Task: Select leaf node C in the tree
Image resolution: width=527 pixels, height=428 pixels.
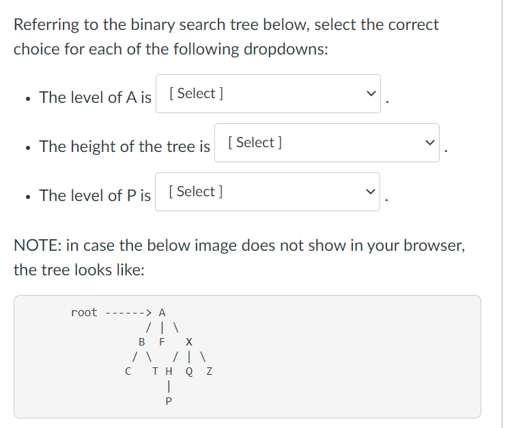Action: coord(128,371)
